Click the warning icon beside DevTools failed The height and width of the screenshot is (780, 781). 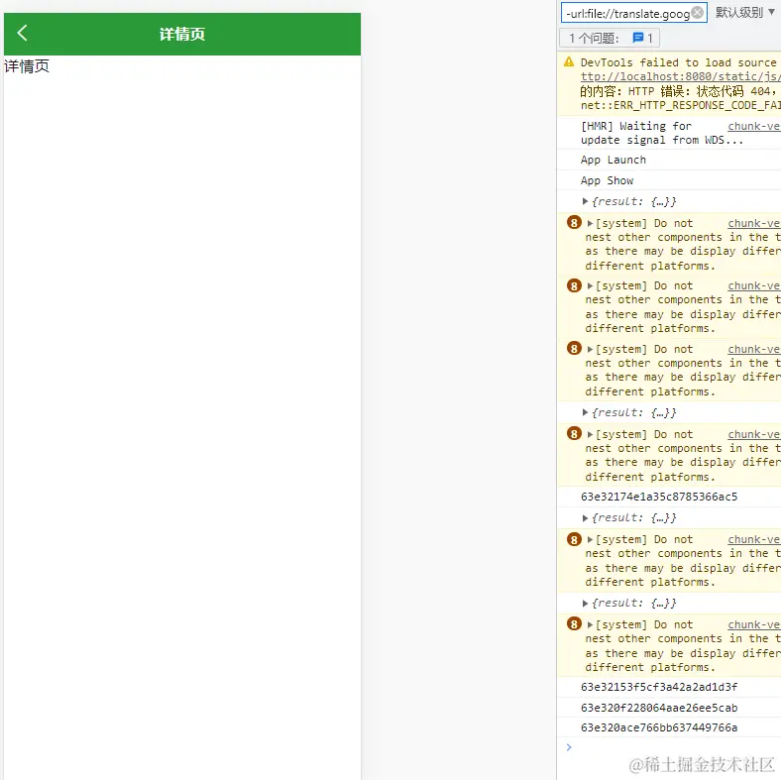(568, 61)
